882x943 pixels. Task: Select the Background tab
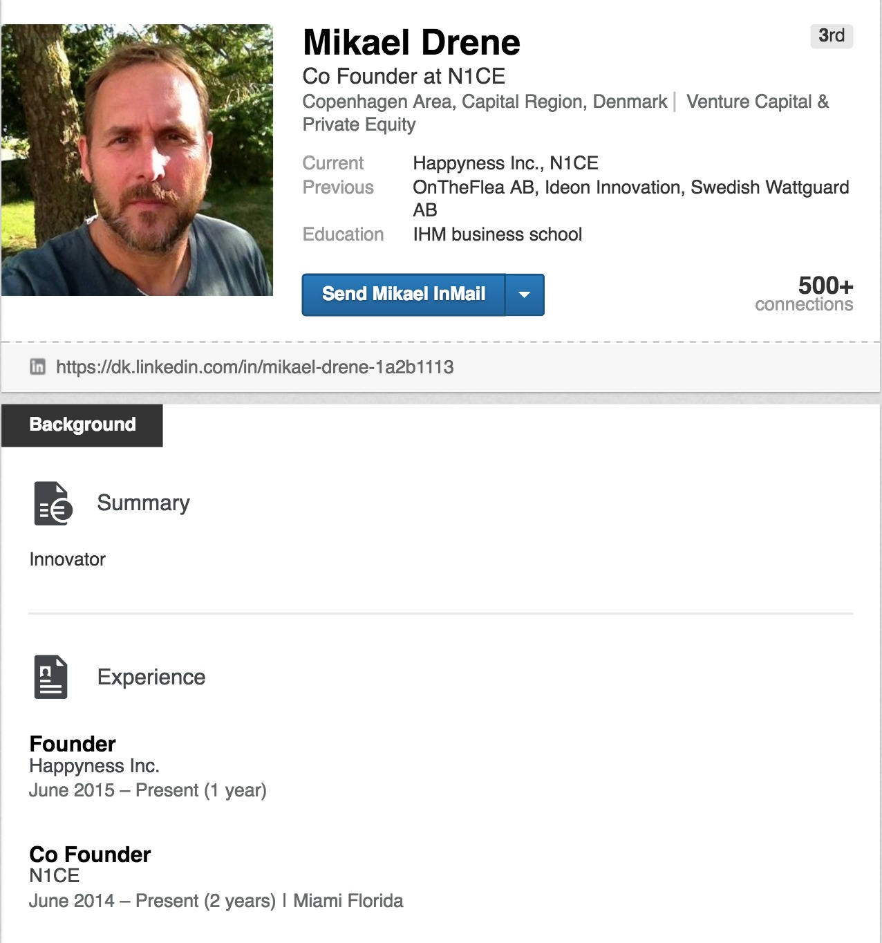[x=82, y=425]
